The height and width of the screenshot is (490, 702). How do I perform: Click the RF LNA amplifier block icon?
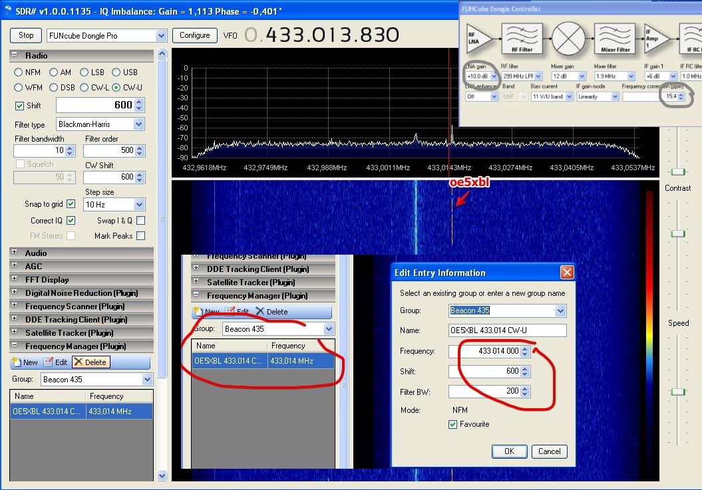click(478, 38)
